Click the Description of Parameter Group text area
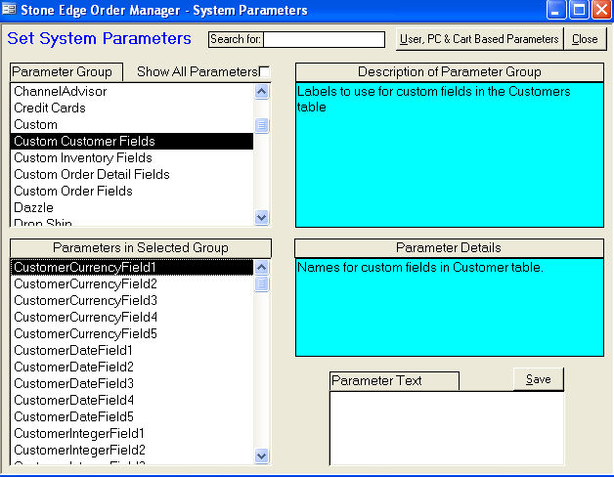This screenshot has width=614, height=477. [x=450, y=154]
